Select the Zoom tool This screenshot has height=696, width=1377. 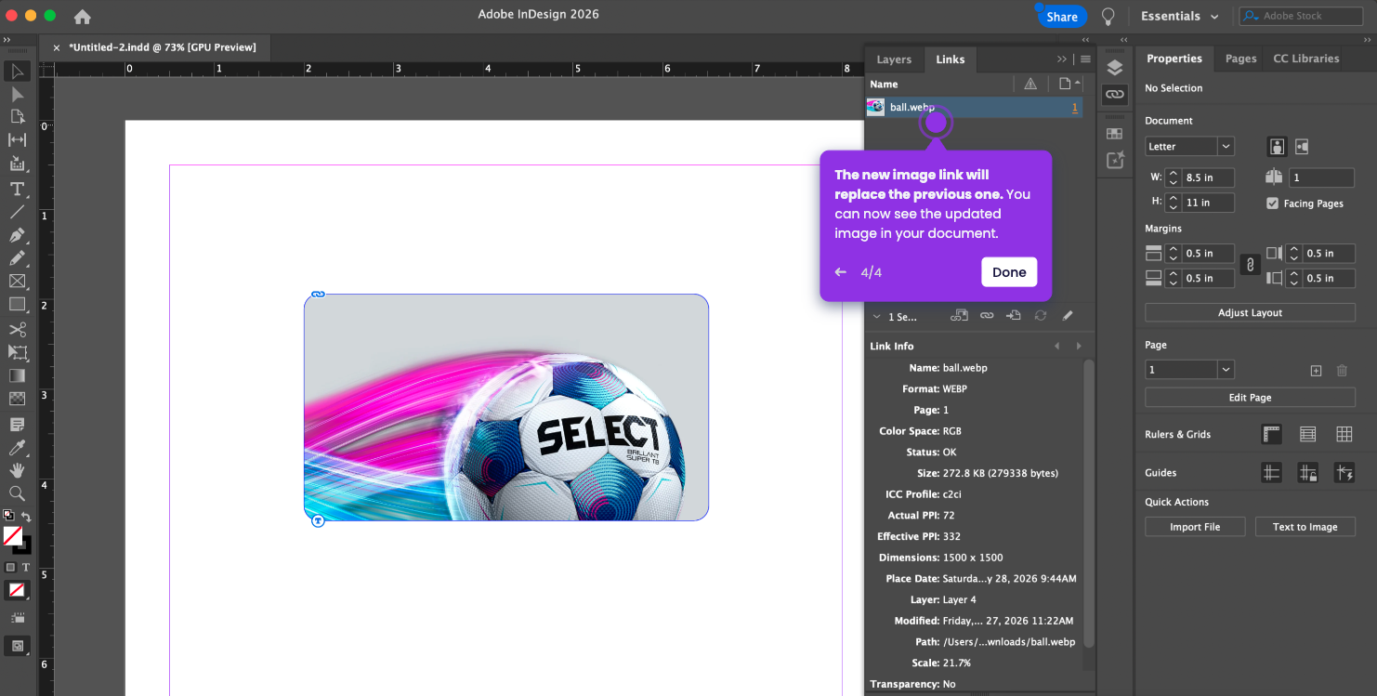17,493
